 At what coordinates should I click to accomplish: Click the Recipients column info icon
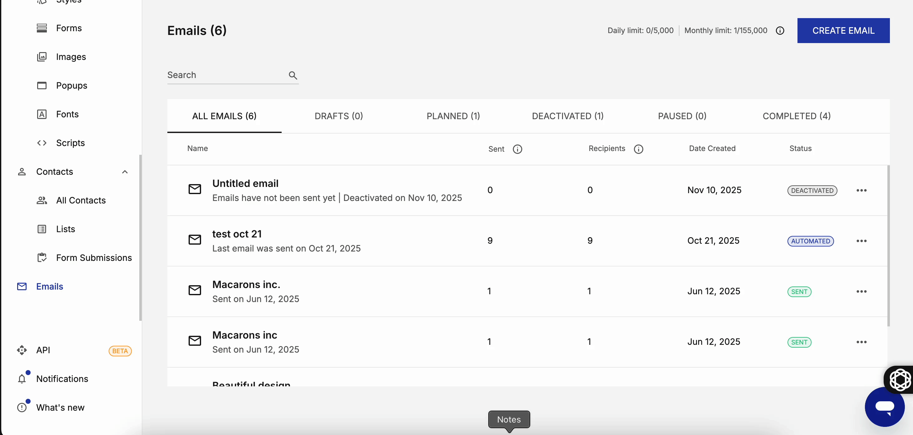click(x=638, y=149)
